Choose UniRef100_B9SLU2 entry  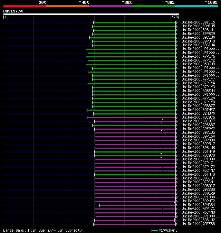tap(198, 220)
